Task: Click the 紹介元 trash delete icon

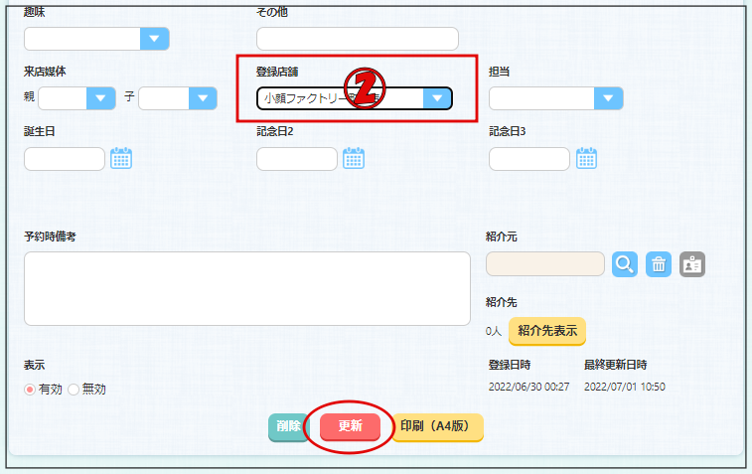Action: [659, 264]
